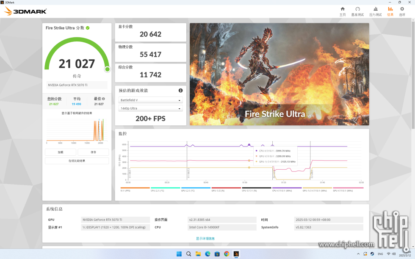Click the 在线比较结果 compare online button
This screenshot has height=259, width=415.
coord(77,161)
